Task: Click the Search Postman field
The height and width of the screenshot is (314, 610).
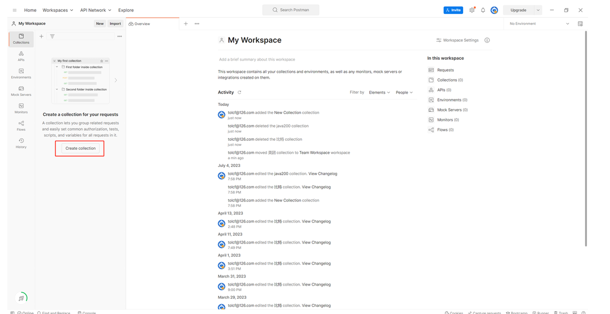Action: [x=291, y=10]
